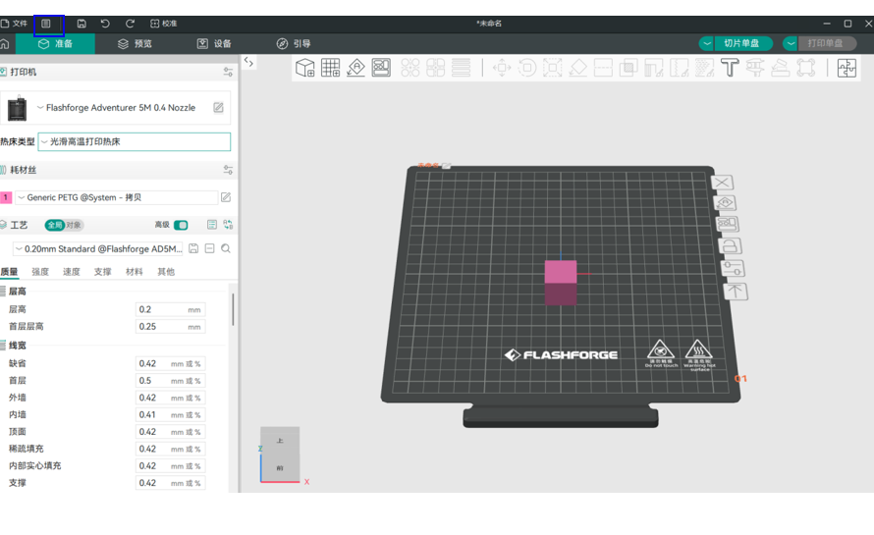Toggle the 高级 advanced mode switch
Viewport: 874px width, 535px height.
point(181,225)
